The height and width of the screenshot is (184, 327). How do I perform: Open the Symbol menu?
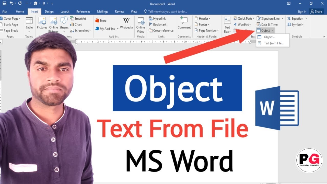tap(296, 25)
